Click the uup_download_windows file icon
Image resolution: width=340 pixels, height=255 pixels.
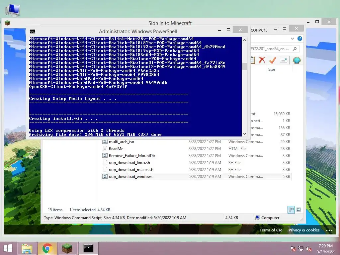(x=105, y=177)
